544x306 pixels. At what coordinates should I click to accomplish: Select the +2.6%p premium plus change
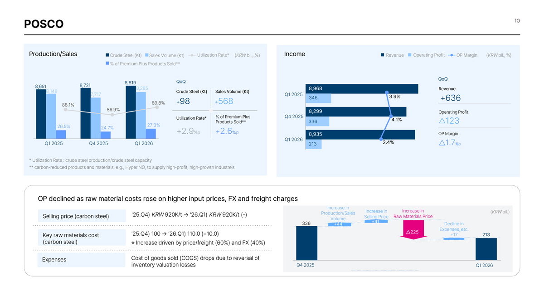[227, 131]
